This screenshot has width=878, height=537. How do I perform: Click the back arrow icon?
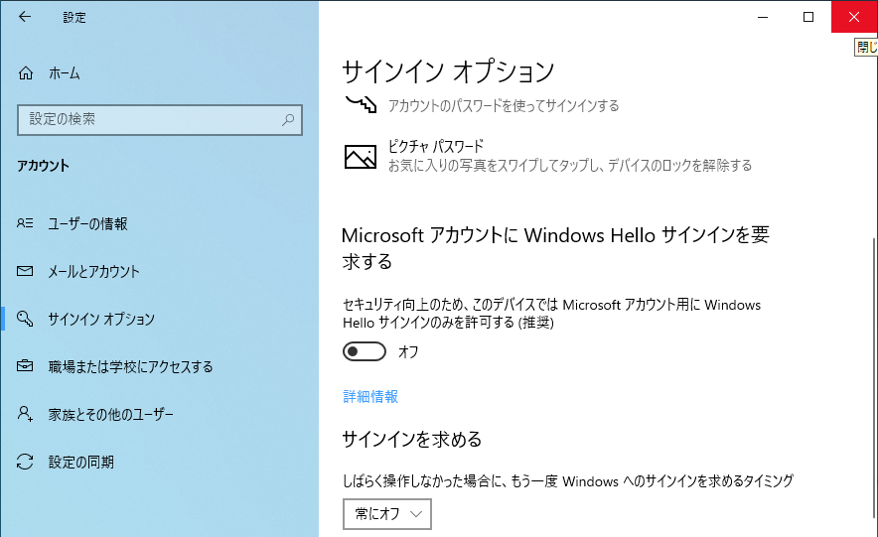coord(25,17)
